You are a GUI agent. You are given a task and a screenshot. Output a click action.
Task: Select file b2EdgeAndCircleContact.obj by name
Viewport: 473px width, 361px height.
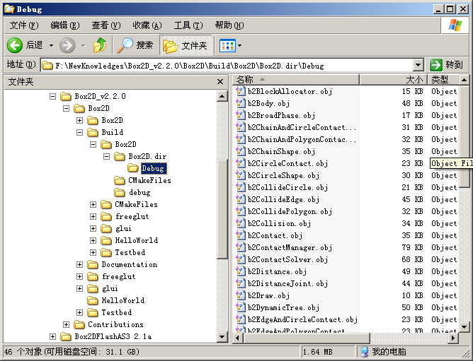pyautogui.click(x=302, y=319)
